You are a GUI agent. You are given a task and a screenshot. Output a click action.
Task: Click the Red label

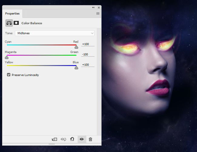76,41
